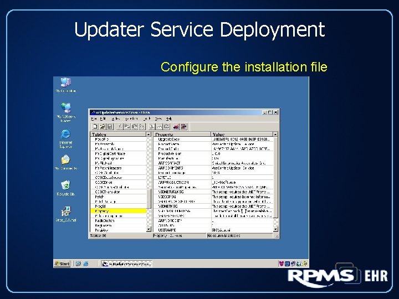Click the Cut scissors toolbar icon
Screen dimensions: 399x299
point(120,126)
